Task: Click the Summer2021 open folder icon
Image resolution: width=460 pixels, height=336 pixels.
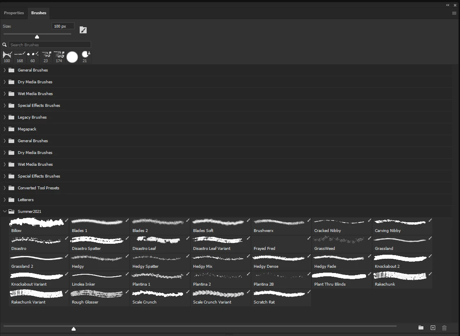Action: point(11,211)
